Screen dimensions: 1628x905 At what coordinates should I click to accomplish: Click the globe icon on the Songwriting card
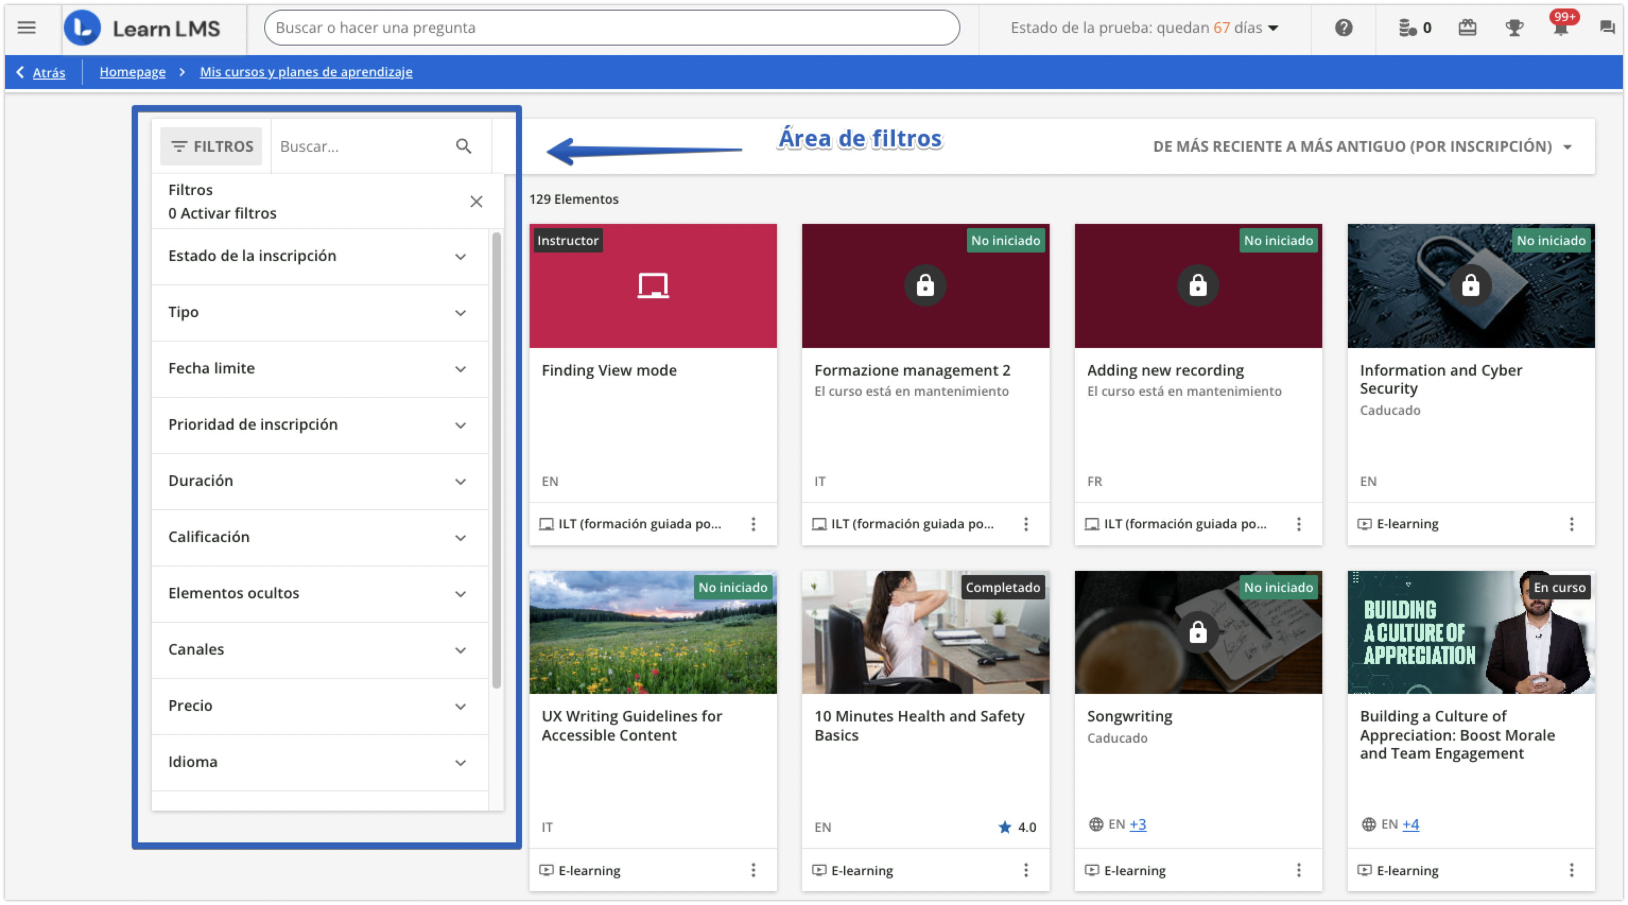[1095, 824]
